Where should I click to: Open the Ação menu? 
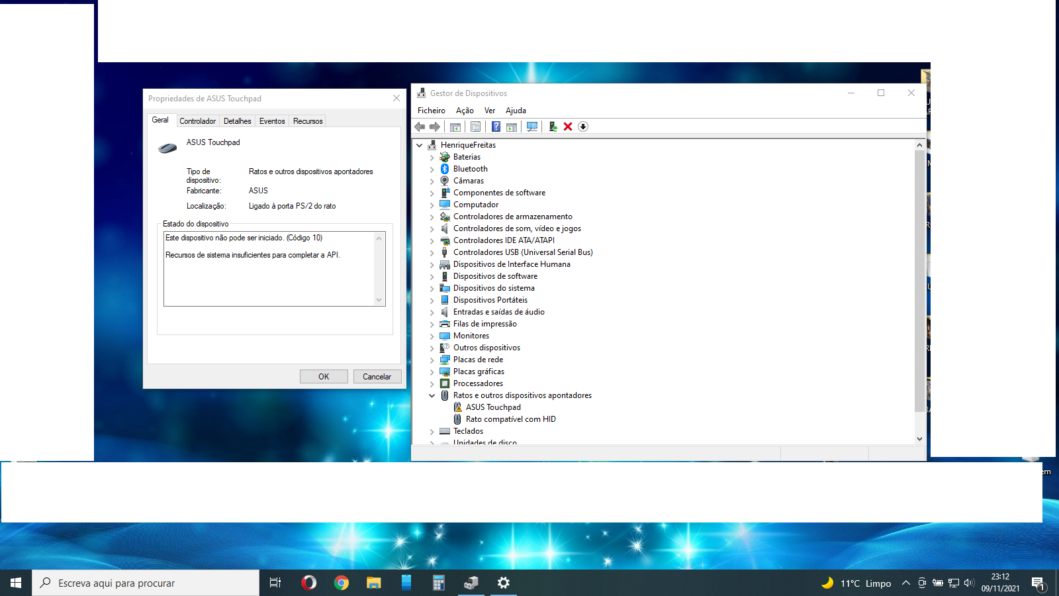pos(465,111)
